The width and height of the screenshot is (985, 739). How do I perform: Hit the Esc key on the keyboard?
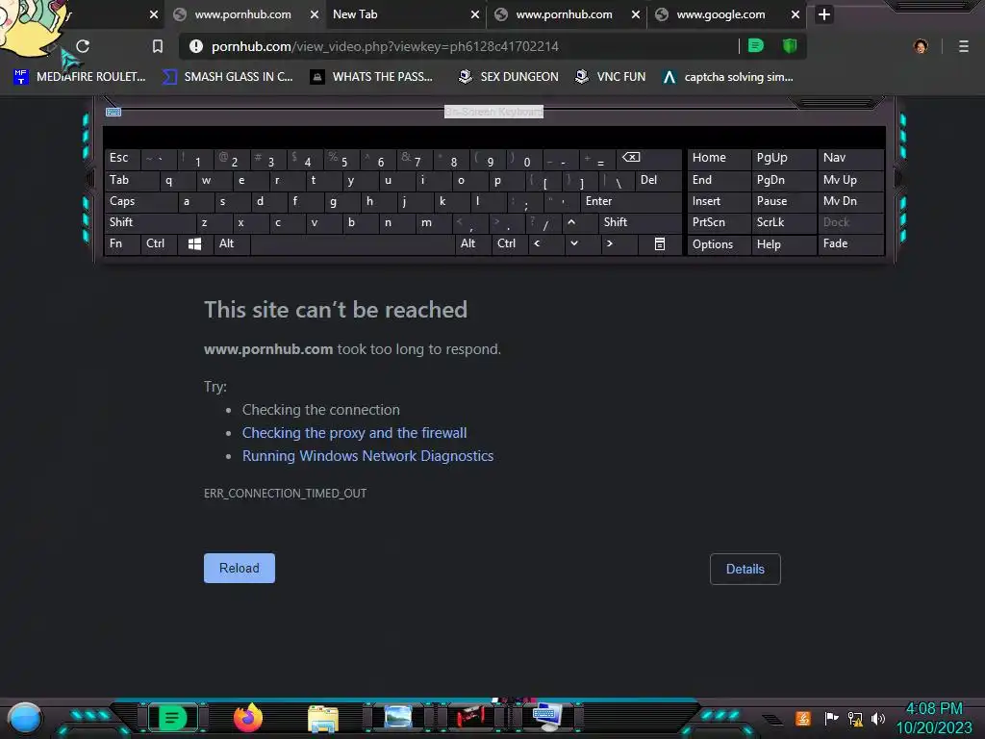[122, 159]
